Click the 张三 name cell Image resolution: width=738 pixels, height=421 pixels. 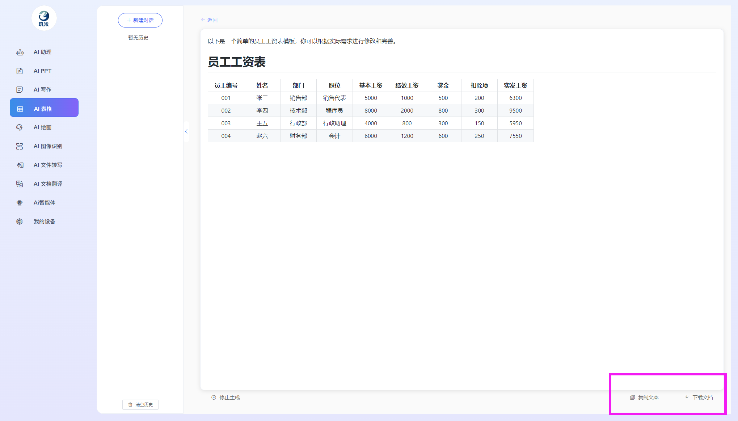coord(262,98)
